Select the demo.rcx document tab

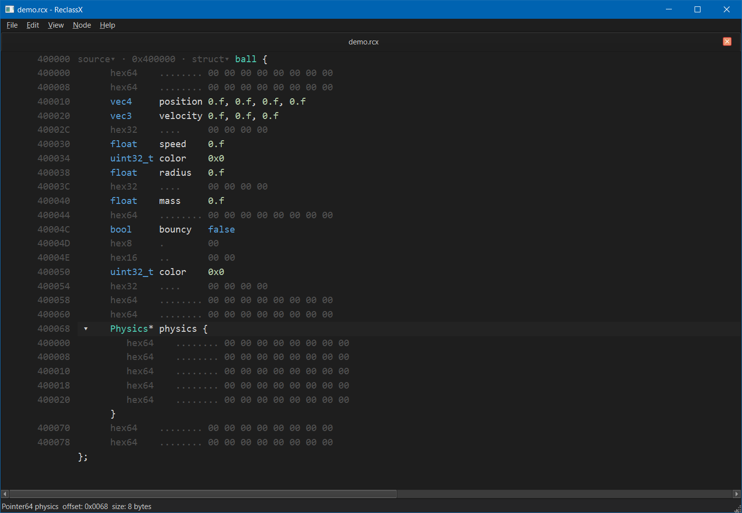click(364, 42)
